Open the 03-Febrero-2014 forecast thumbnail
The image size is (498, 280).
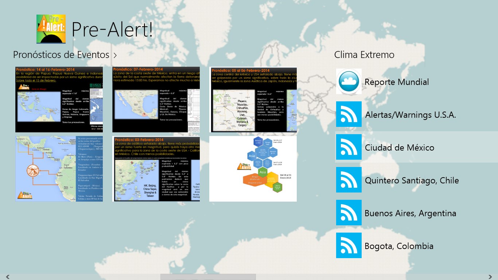tap(156, 169)
